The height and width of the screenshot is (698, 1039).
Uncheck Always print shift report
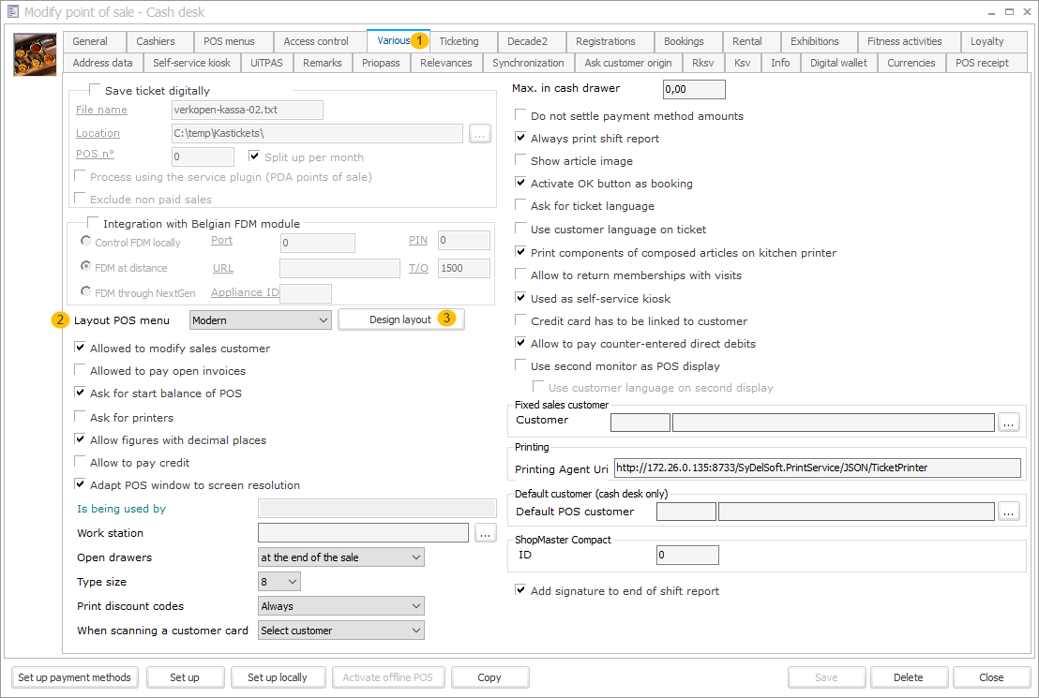(521, 139)
